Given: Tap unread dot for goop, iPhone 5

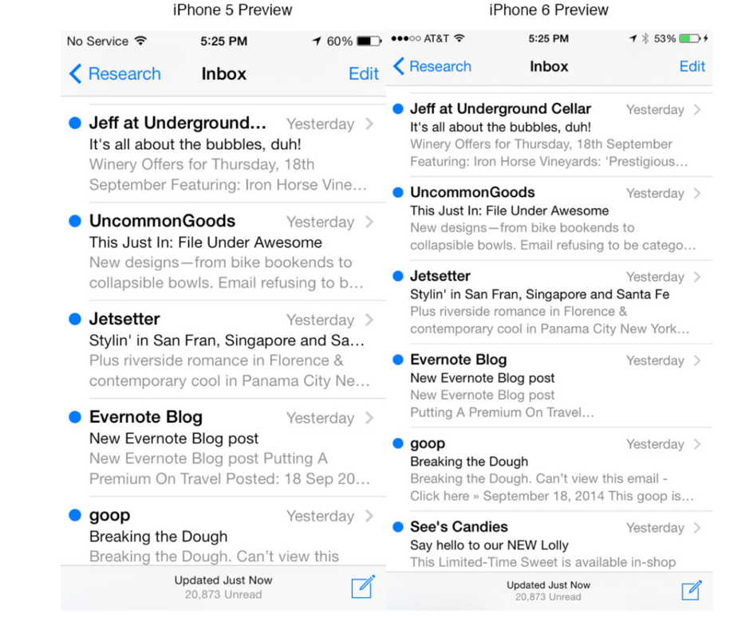Looking at the screenshot, I should coord(75,515).
